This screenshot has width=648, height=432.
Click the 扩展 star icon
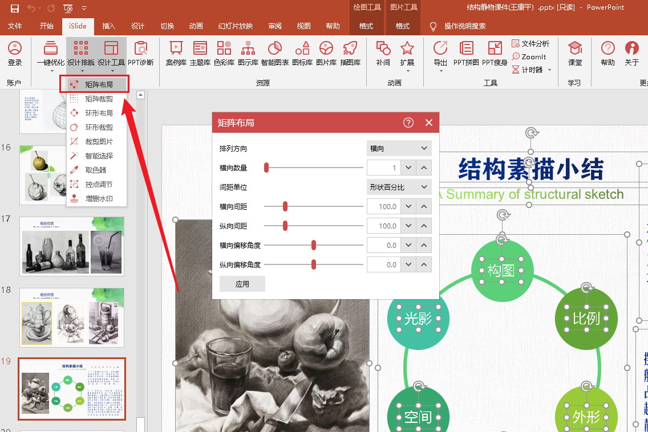(x=407, y=48)
